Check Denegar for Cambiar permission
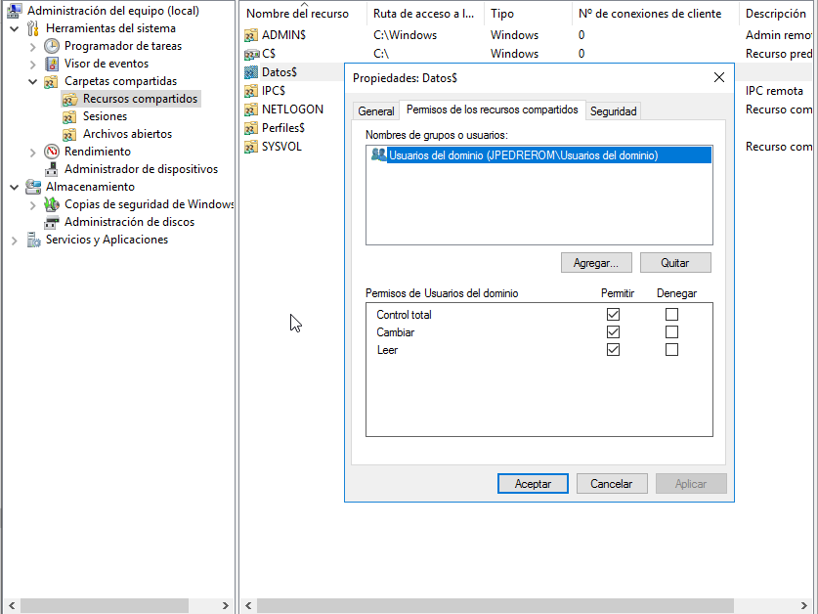818x614 pixels. [x=671, y=332]
